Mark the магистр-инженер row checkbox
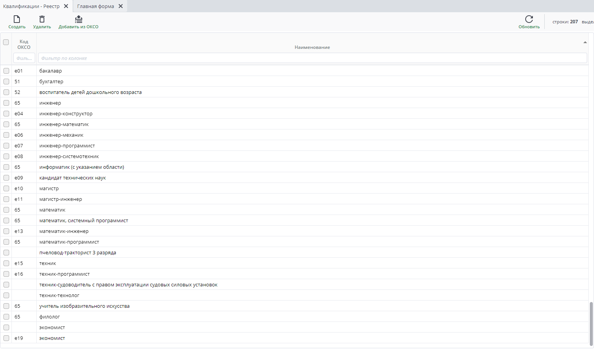 (x=6, y=199)
